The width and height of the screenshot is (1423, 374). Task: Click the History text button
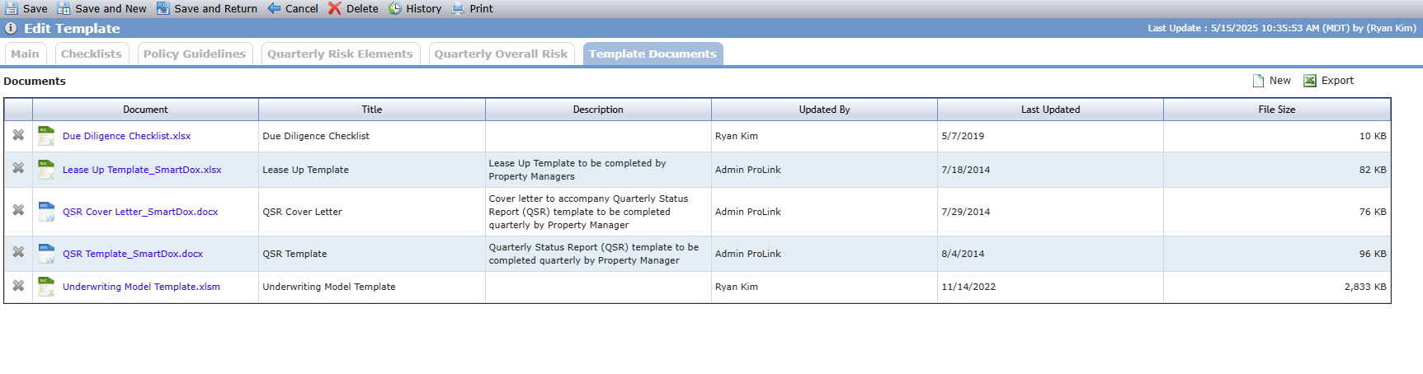[424, 8]
